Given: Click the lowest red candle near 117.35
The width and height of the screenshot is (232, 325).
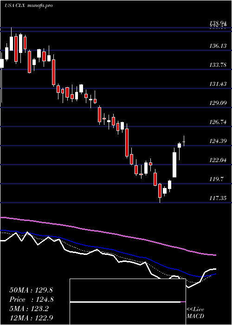Looking at the screenshot, I should (x=160, y=191).
